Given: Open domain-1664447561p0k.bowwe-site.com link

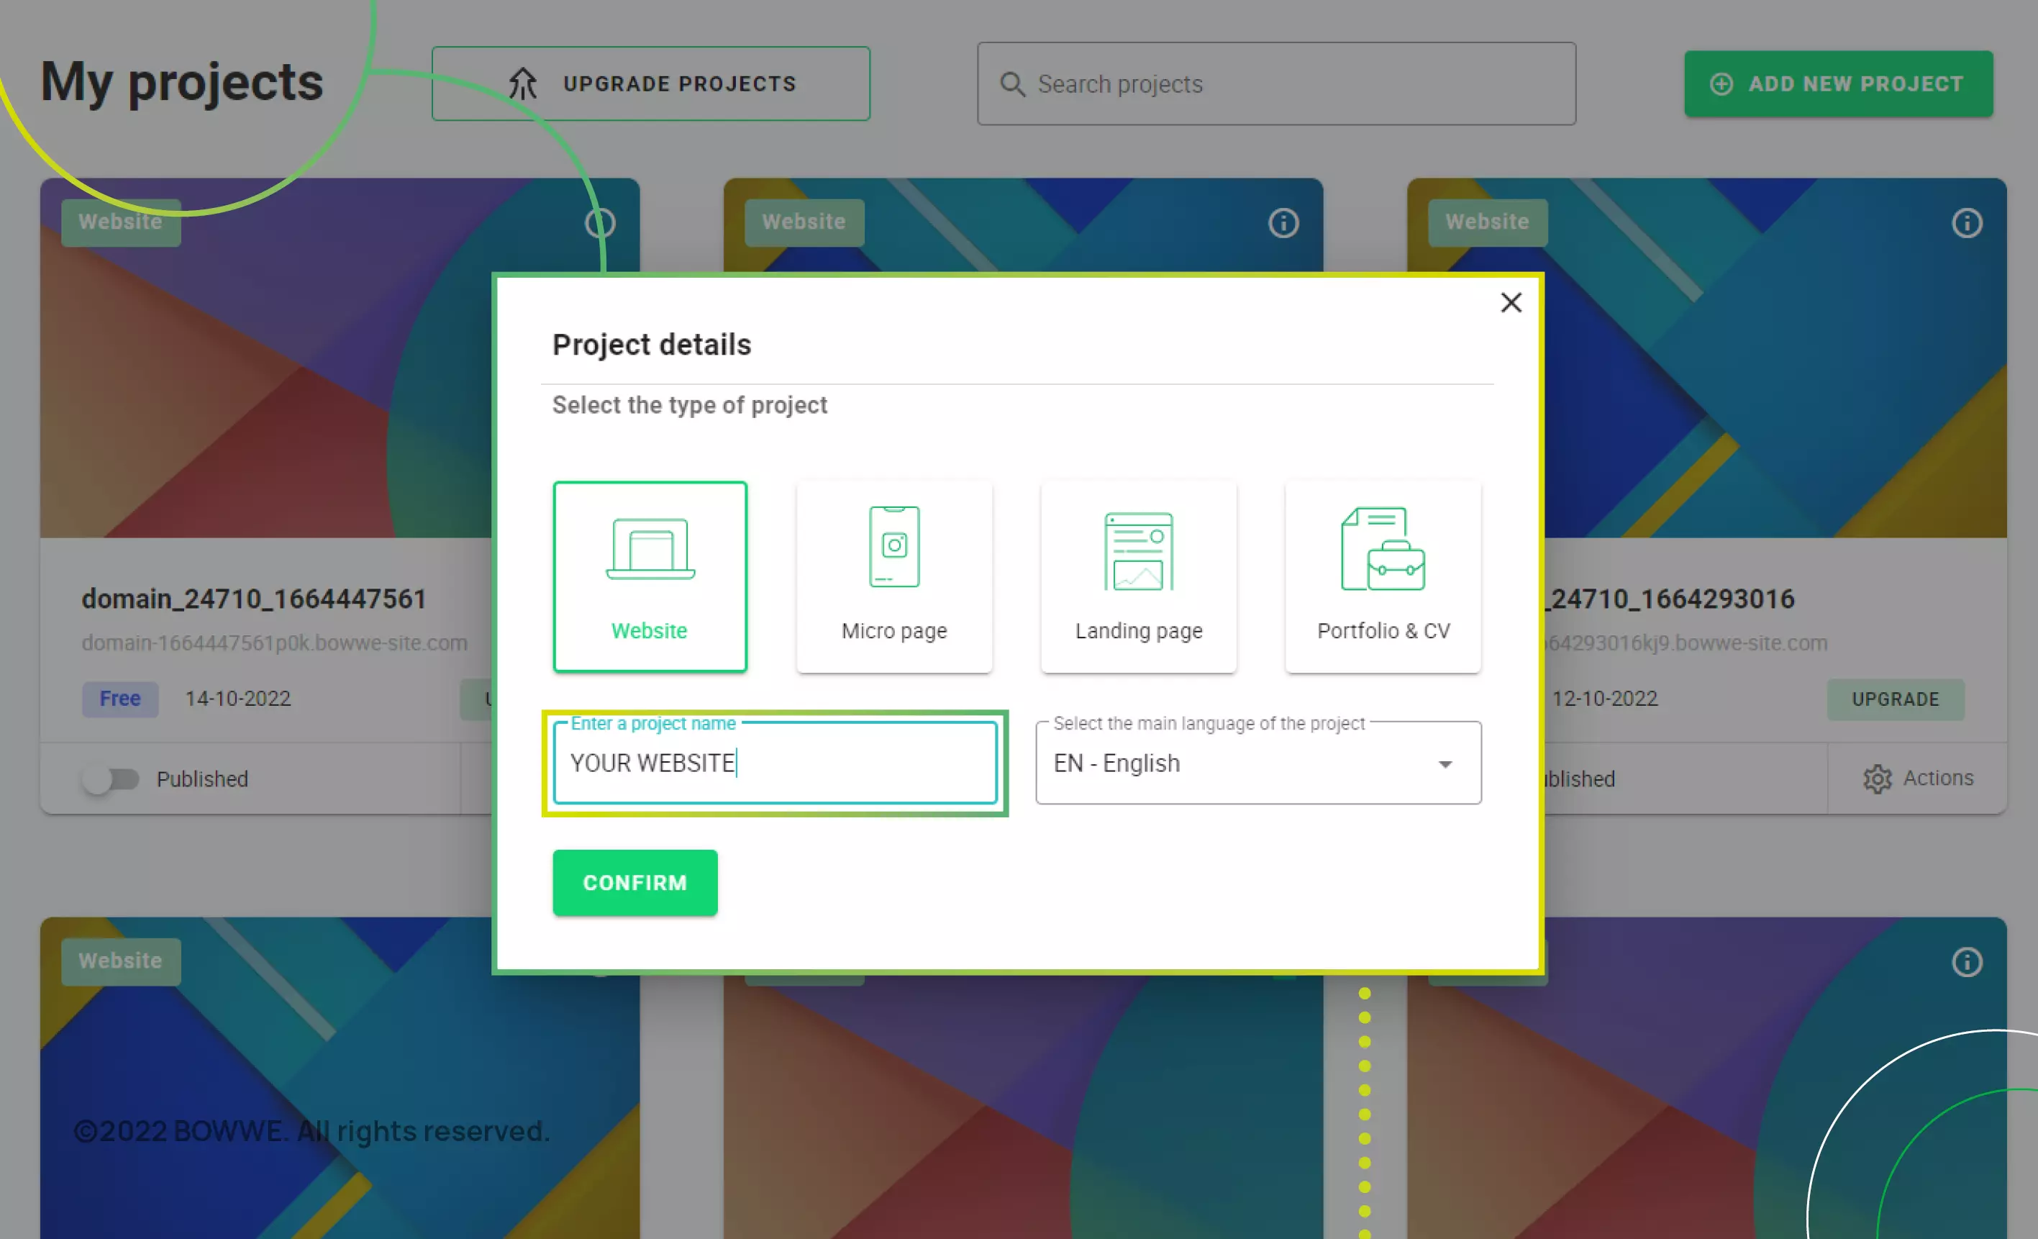Looking at the screenshot, I should (x=275, y=643).
